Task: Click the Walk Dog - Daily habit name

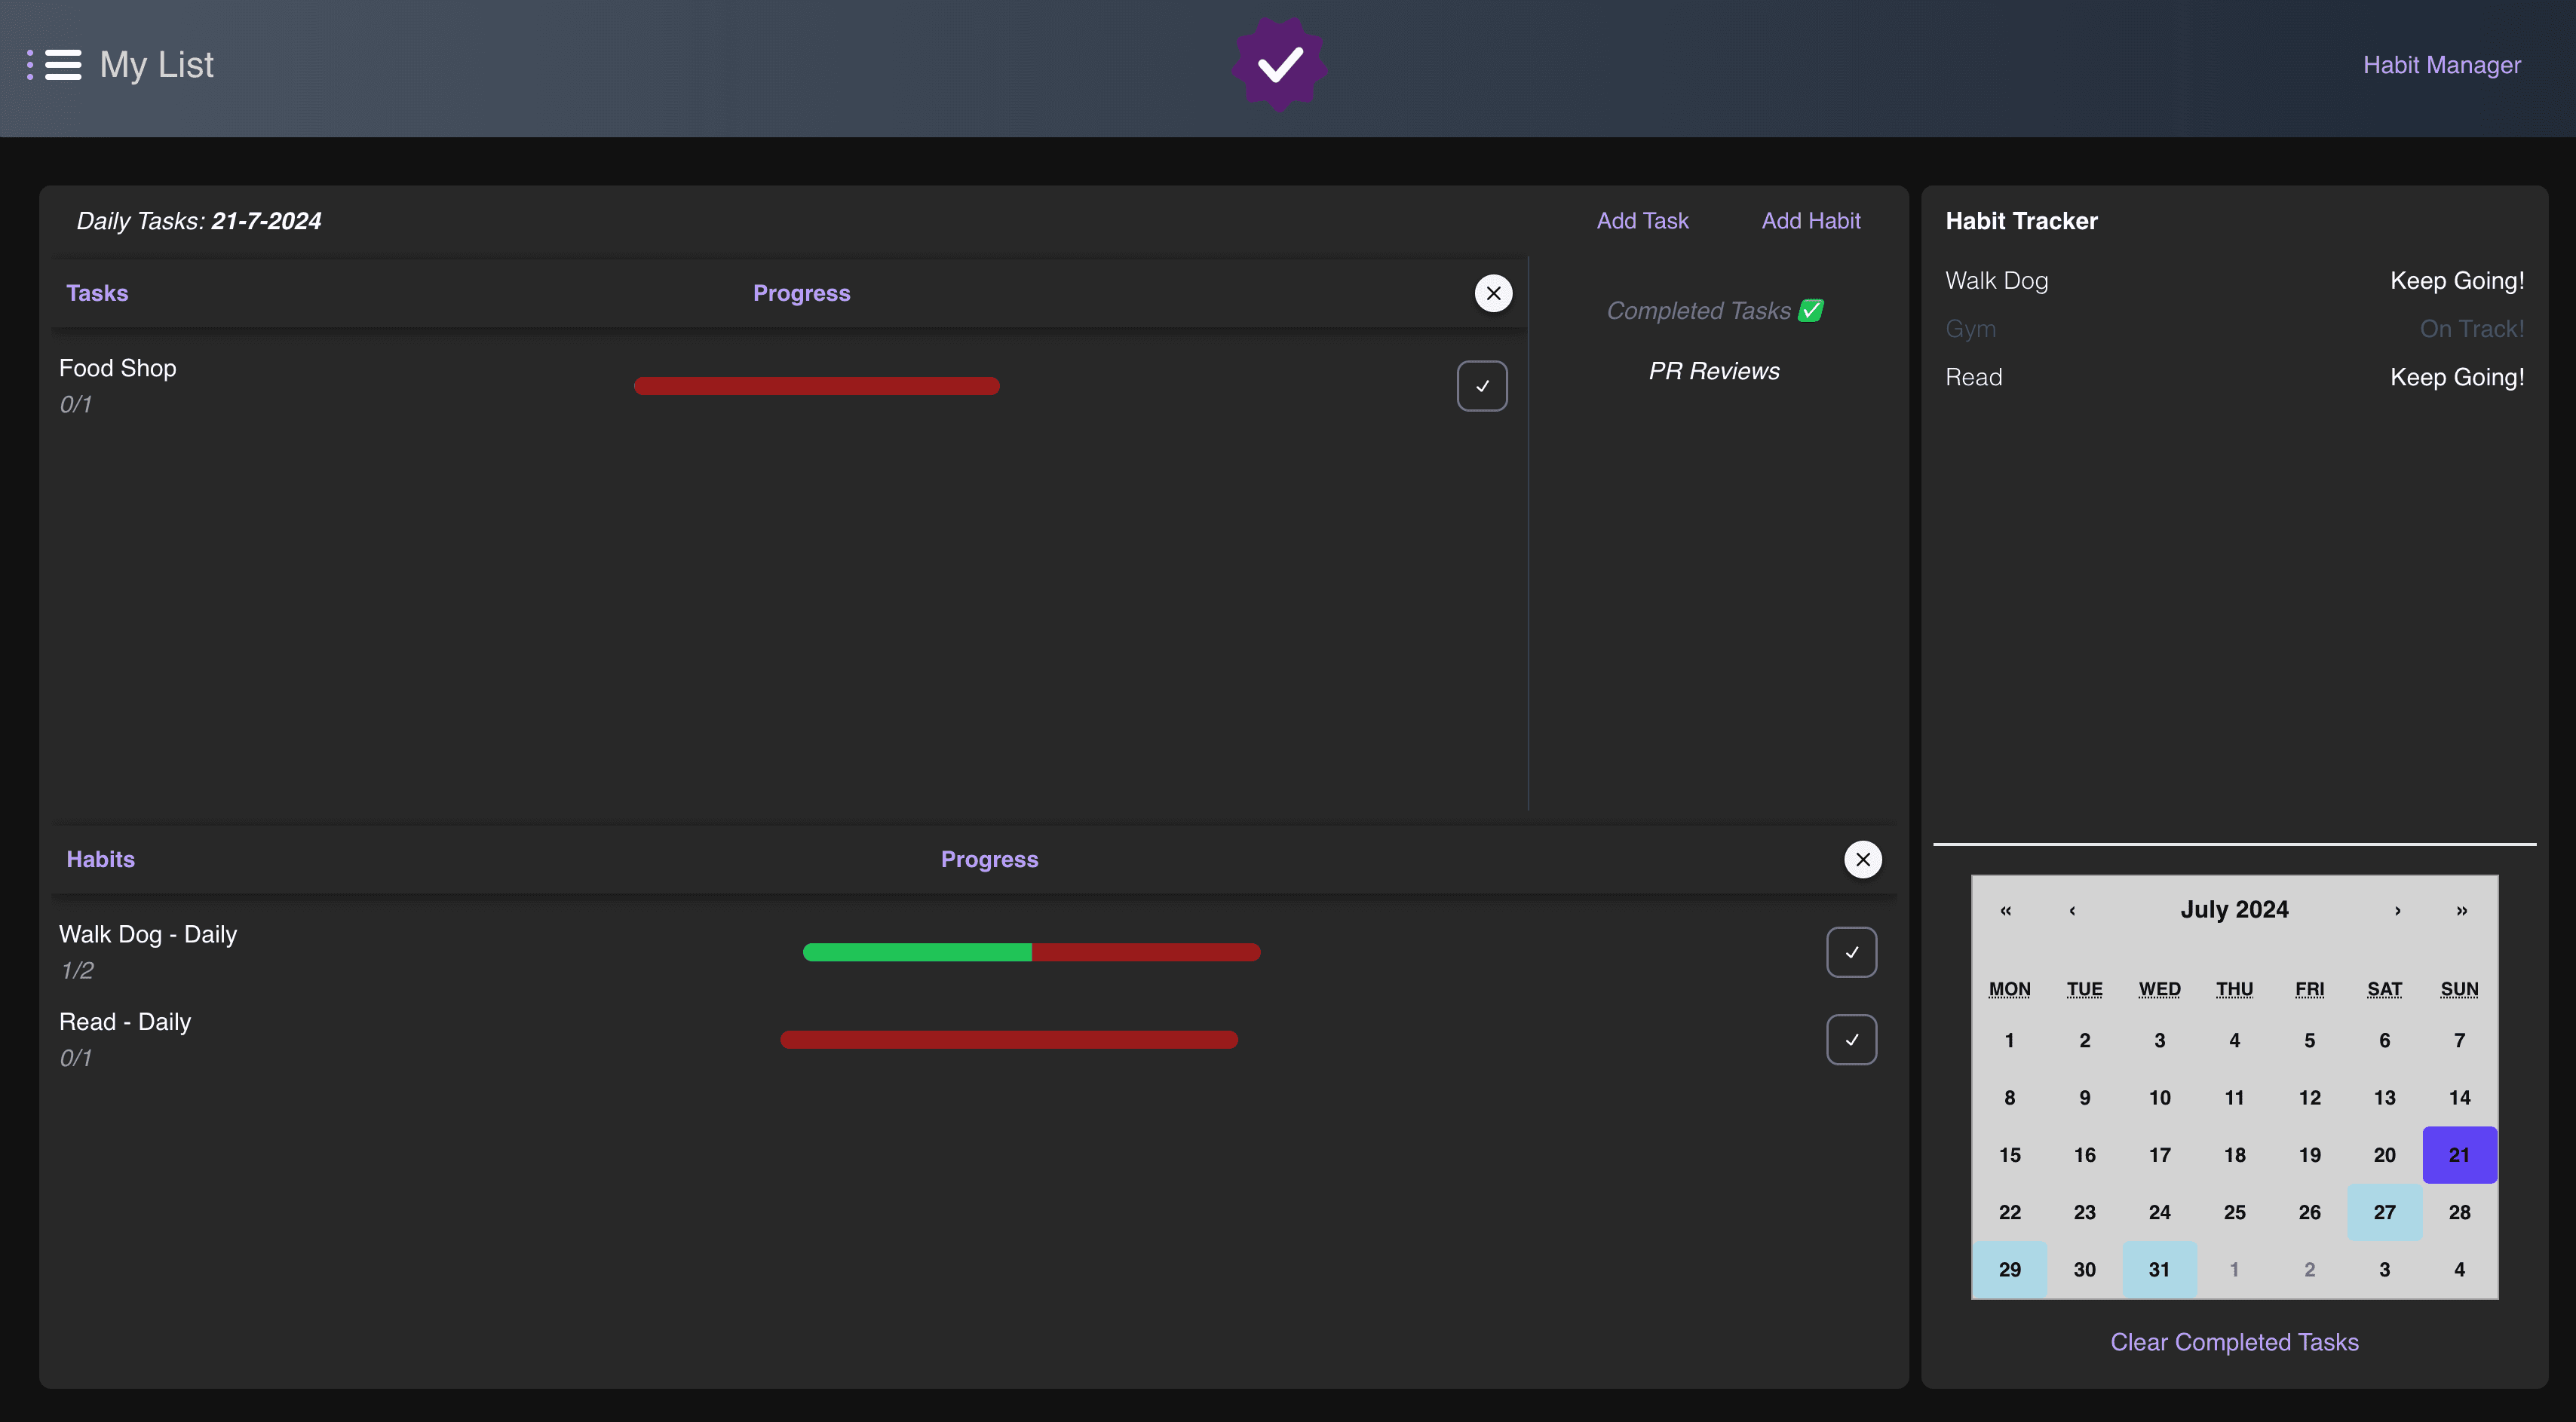Action: click(148, 934)
